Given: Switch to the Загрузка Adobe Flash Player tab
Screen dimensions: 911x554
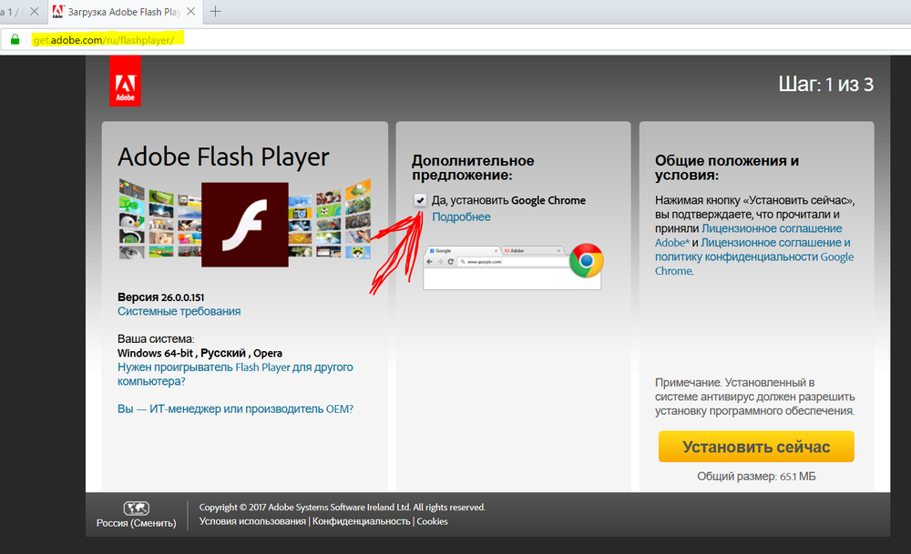Looking at the screenshot, I should (124, 12).
